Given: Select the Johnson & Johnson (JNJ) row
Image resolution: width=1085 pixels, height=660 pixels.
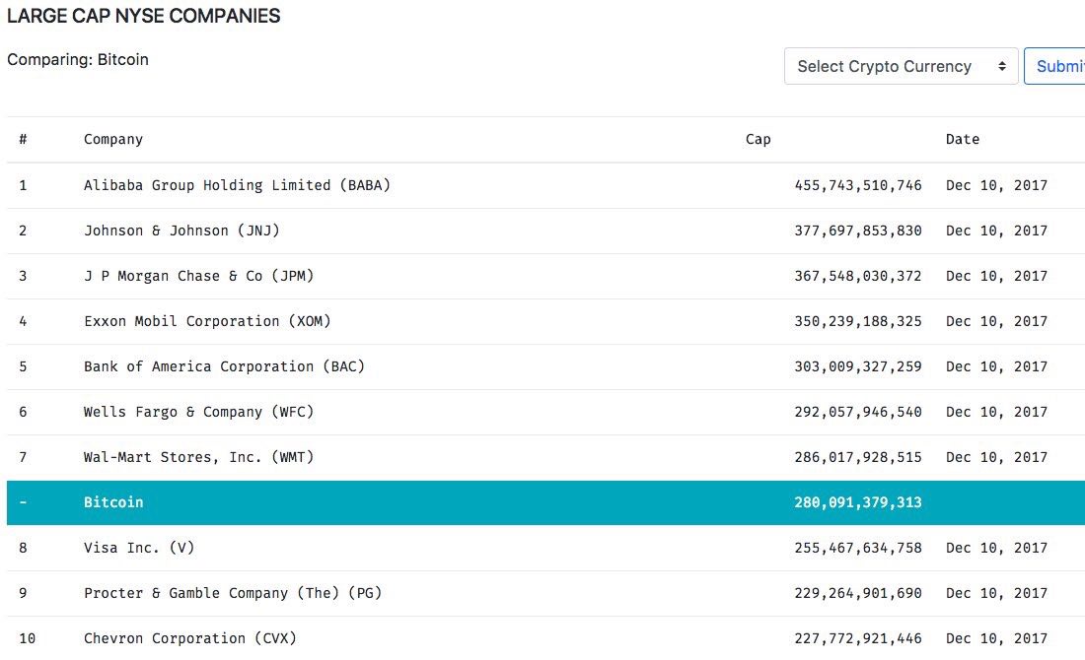Looking at the screenshot, I should tap(181, 231).
